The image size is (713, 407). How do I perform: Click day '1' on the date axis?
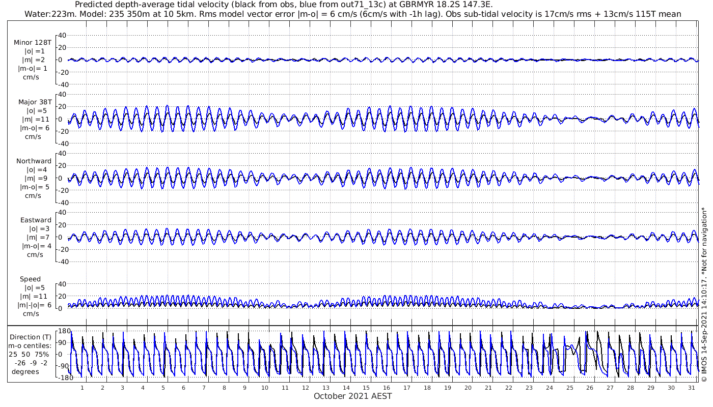tap(82, 387)
